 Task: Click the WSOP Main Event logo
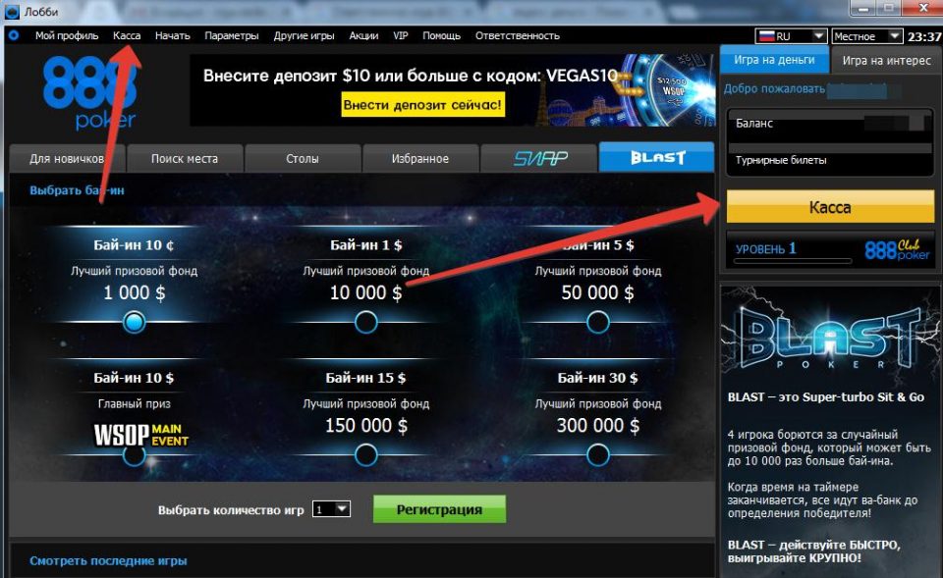point(141,435)
